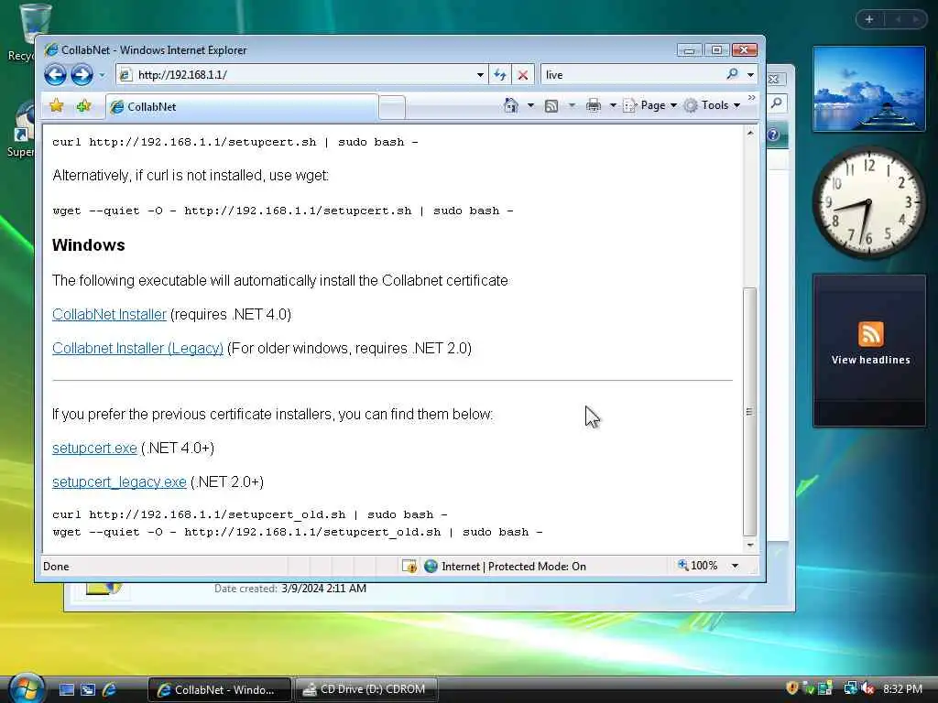Click the Add to Favorites icon
Image resolution: width=938 pixels, height=703 pixels.
coord(83,106)
